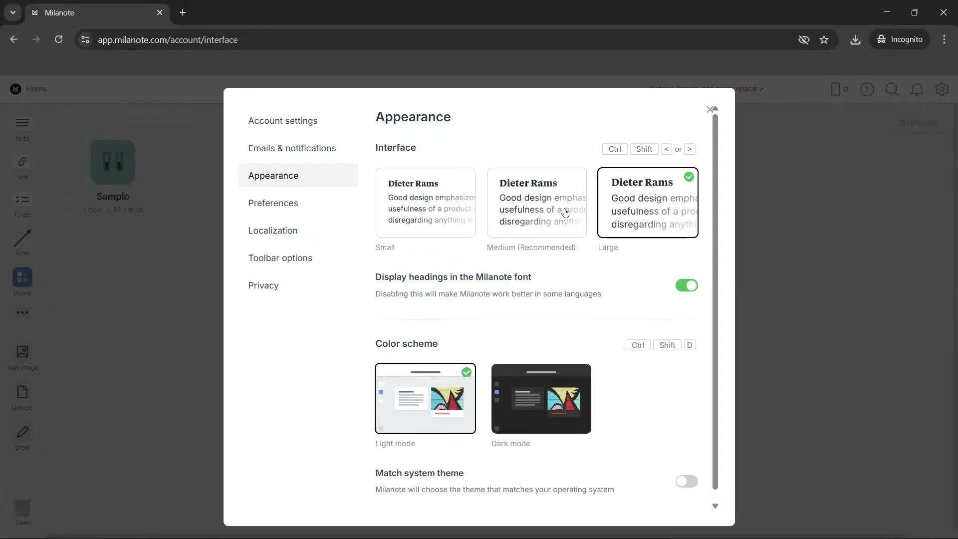Enable Match system theme
The image size is (958, 539).
pos(687,481)
